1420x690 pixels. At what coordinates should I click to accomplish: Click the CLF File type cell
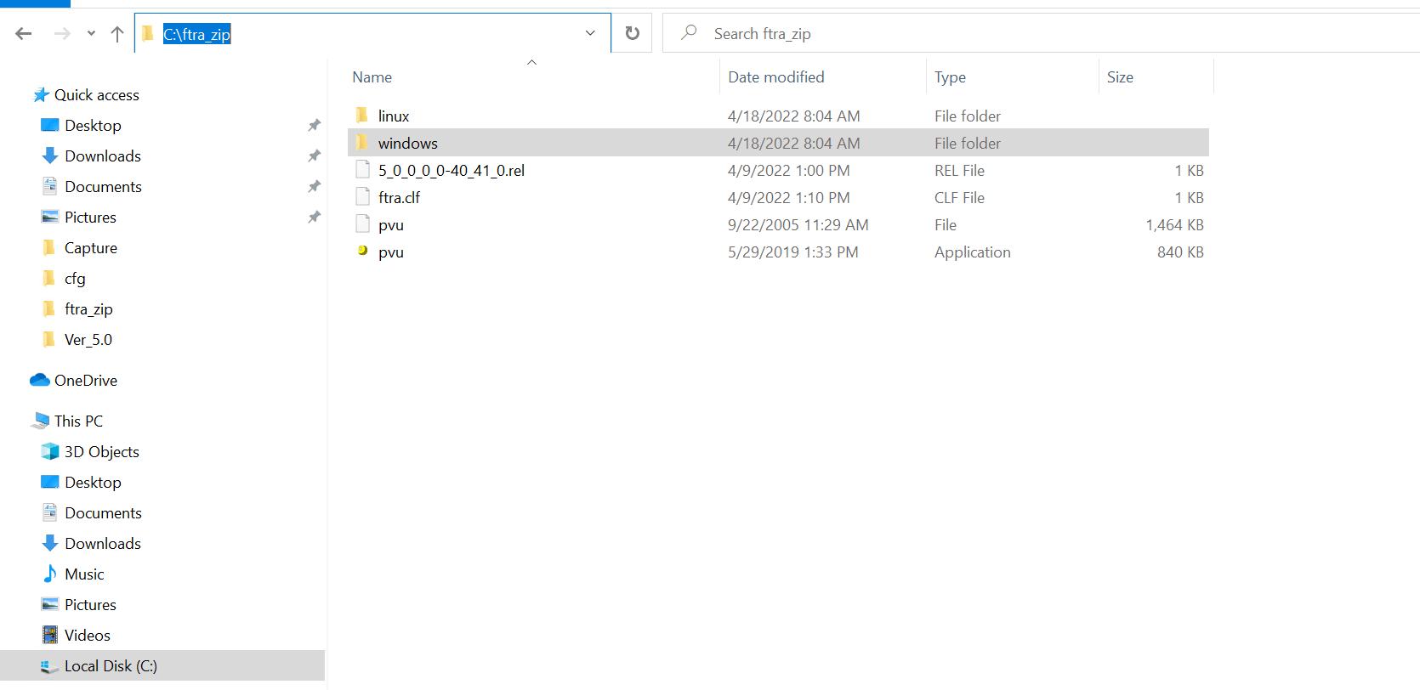(x=959, y=198)
